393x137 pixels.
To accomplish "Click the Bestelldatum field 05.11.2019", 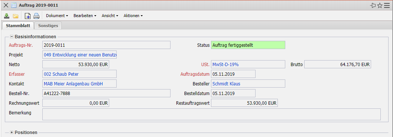I will 233,94.
